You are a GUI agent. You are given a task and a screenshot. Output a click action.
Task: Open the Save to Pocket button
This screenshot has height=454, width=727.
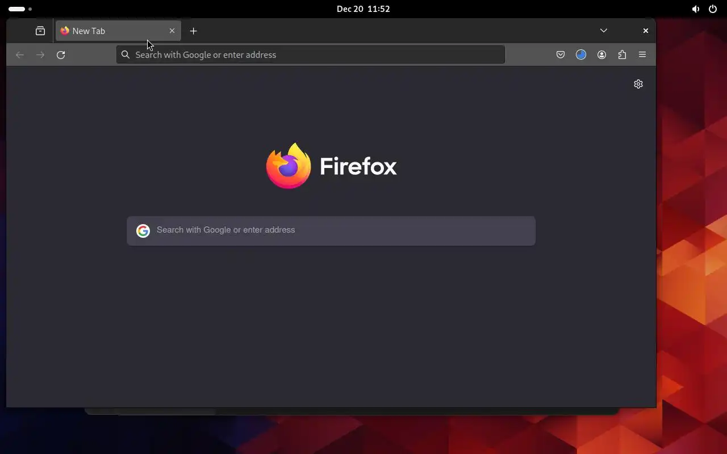coord(561,54)
